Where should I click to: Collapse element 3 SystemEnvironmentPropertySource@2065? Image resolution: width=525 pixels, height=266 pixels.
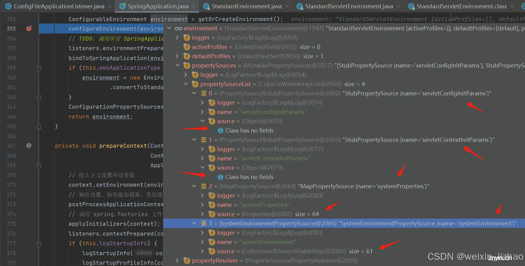tap(194, 223)
